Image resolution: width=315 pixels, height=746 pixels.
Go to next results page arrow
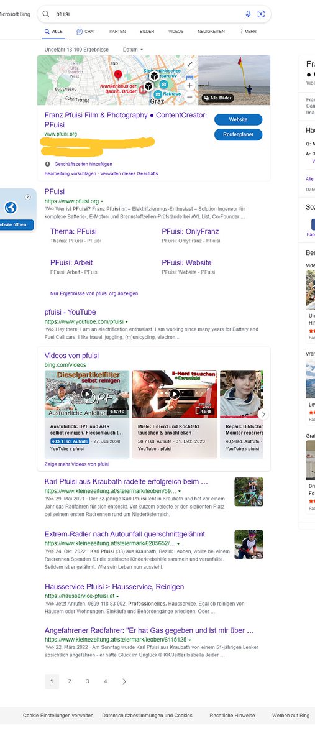tap(124, 681)
